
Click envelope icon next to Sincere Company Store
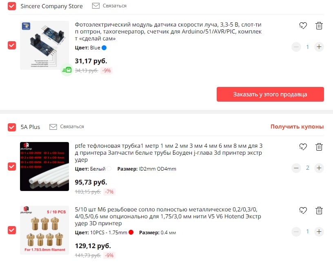[x=96, y=6]
